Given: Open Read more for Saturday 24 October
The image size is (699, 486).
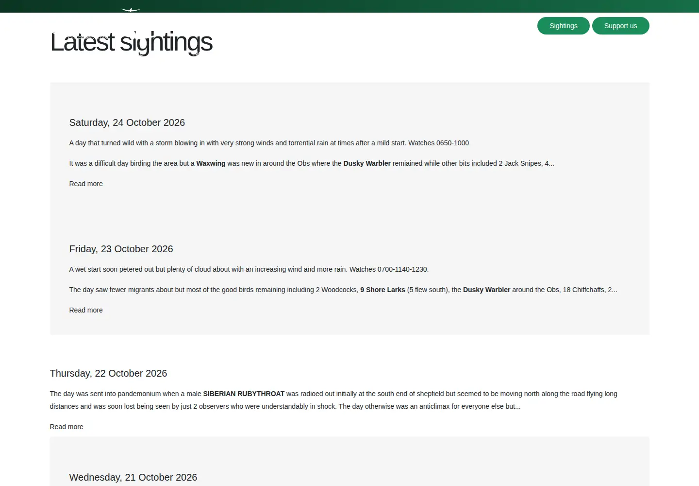Looking at the screenshot, I should [x=86, y=184].
